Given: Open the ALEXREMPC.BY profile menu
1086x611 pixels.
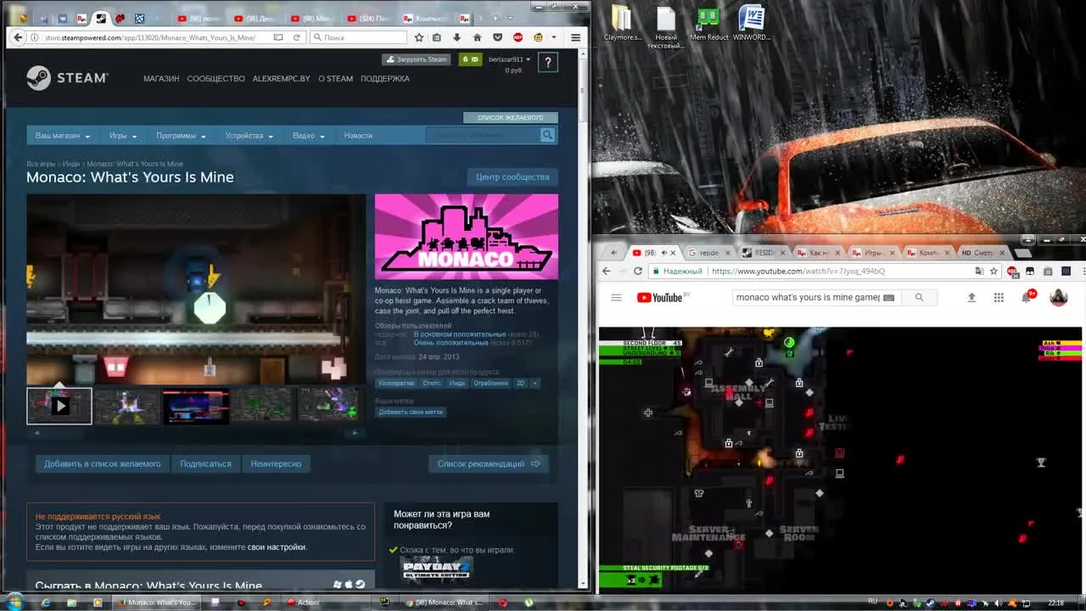Looking at the screenshot, I should click(x=282, y=79).
